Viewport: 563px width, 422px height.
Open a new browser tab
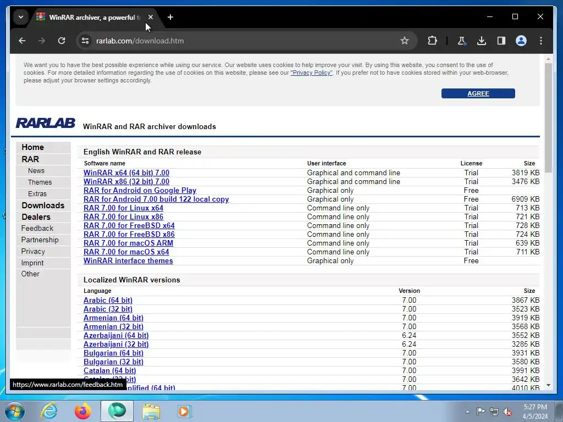coord(170,17)
